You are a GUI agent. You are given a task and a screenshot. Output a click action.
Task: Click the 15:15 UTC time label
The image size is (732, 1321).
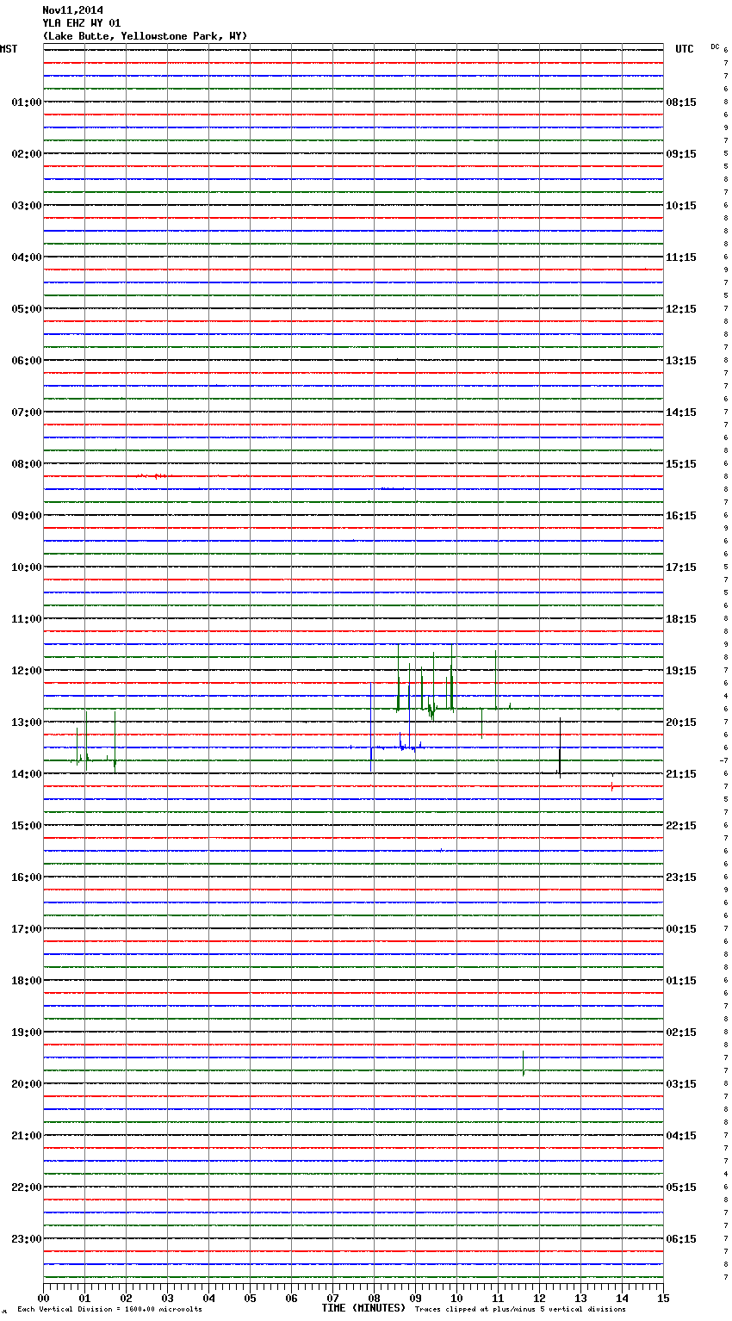coord(681,464)
